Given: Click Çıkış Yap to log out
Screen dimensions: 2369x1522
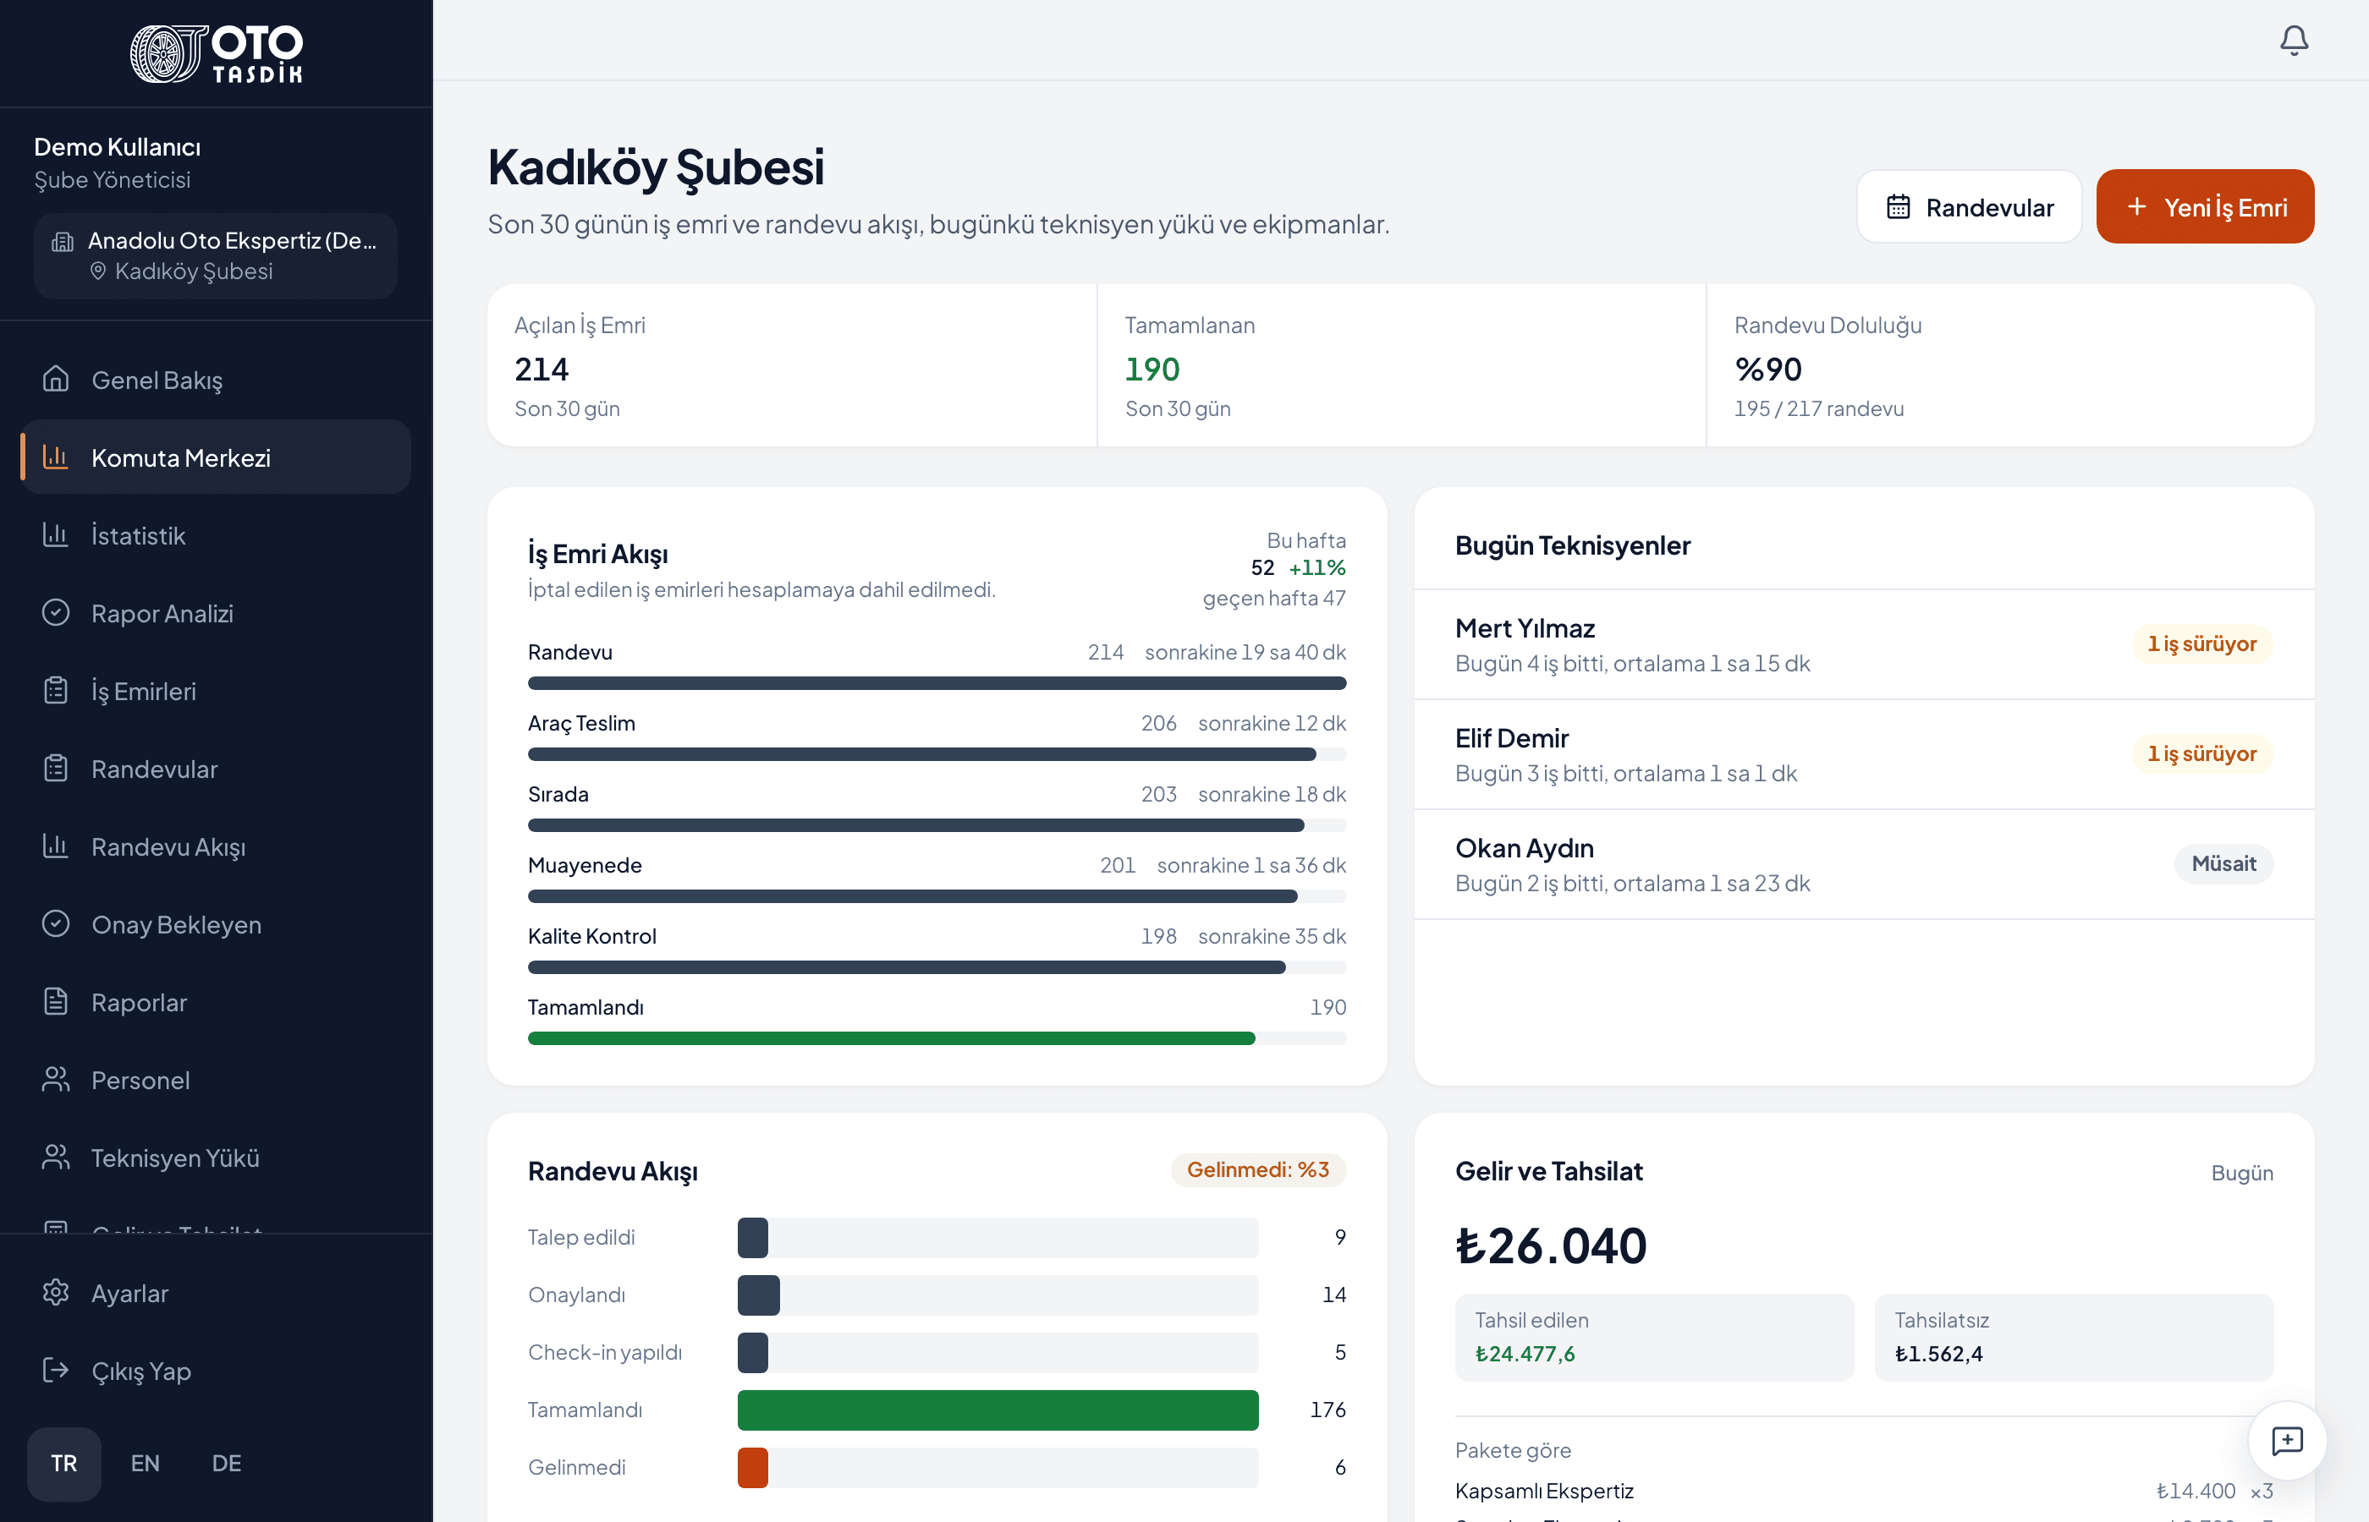Looking at the screenshot, I should tap(216, 1371).
